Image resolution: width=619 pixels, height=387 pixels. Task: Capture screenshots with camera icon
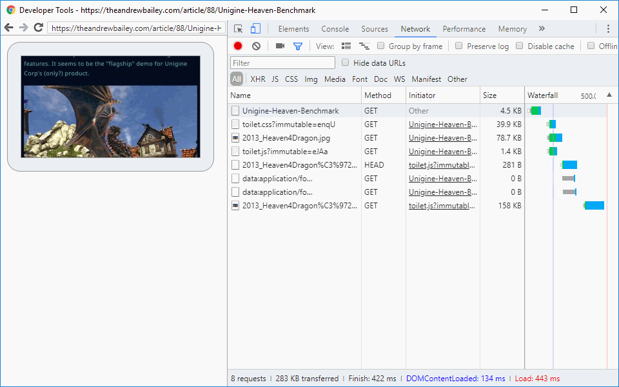280,46
